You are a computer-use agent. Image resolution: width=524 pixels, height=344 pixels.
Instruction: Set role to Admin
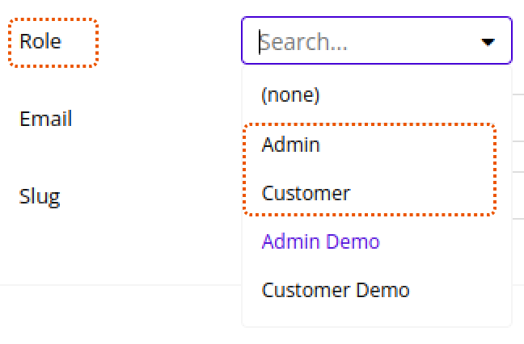click(291, 145)
